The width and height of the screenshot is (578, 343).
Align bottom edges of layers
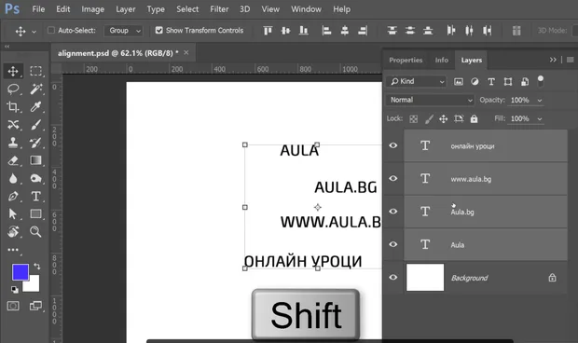tap(303, 31)
